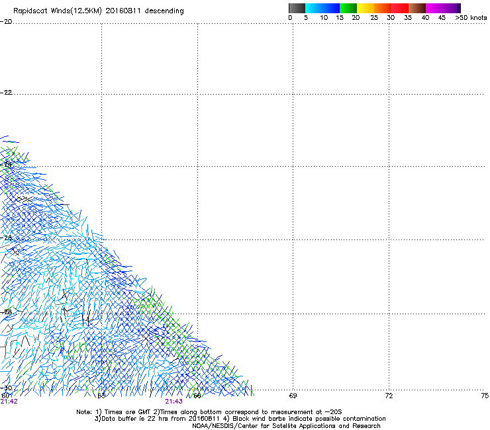Click the yellow 20-25 knots color segment

(366, 8)
